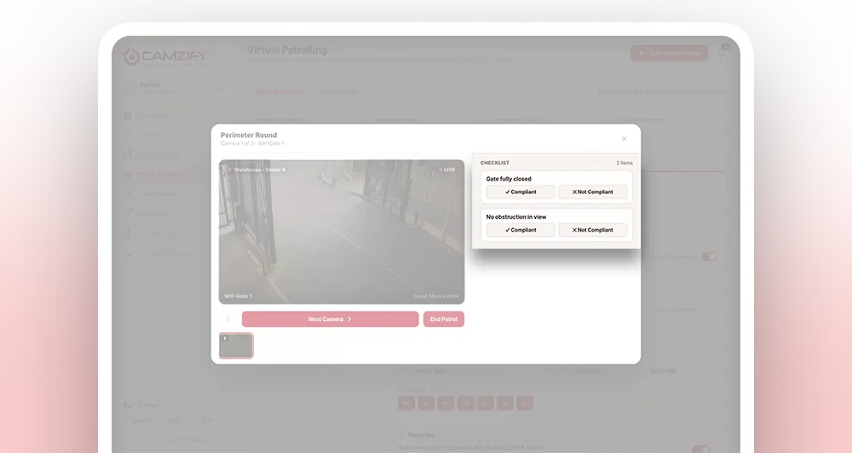The image size is (852, 453).
Task: Click the previous camera arrow
Action: [x=228, y=318]
